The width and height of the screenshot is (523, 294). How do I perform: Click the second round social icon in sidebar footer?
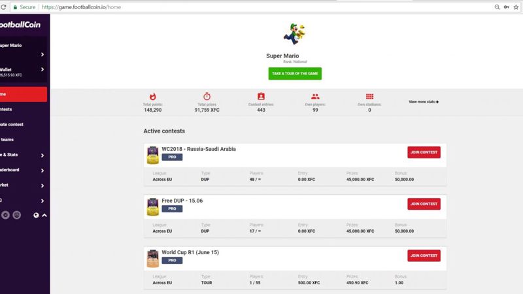[x=17, y=216]
